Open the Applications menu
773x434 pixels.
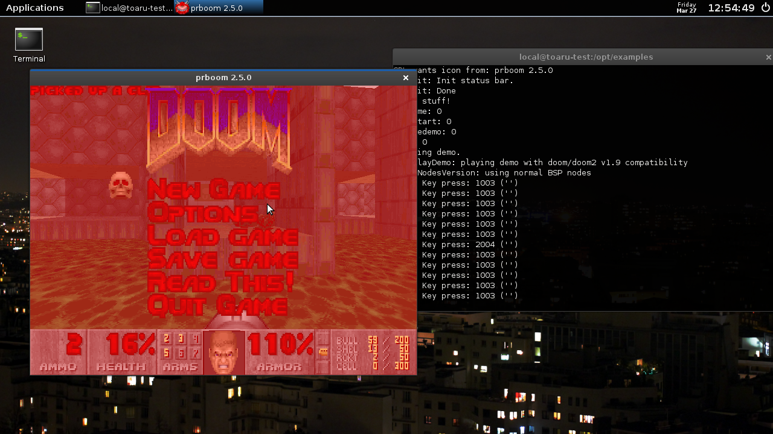34,8
